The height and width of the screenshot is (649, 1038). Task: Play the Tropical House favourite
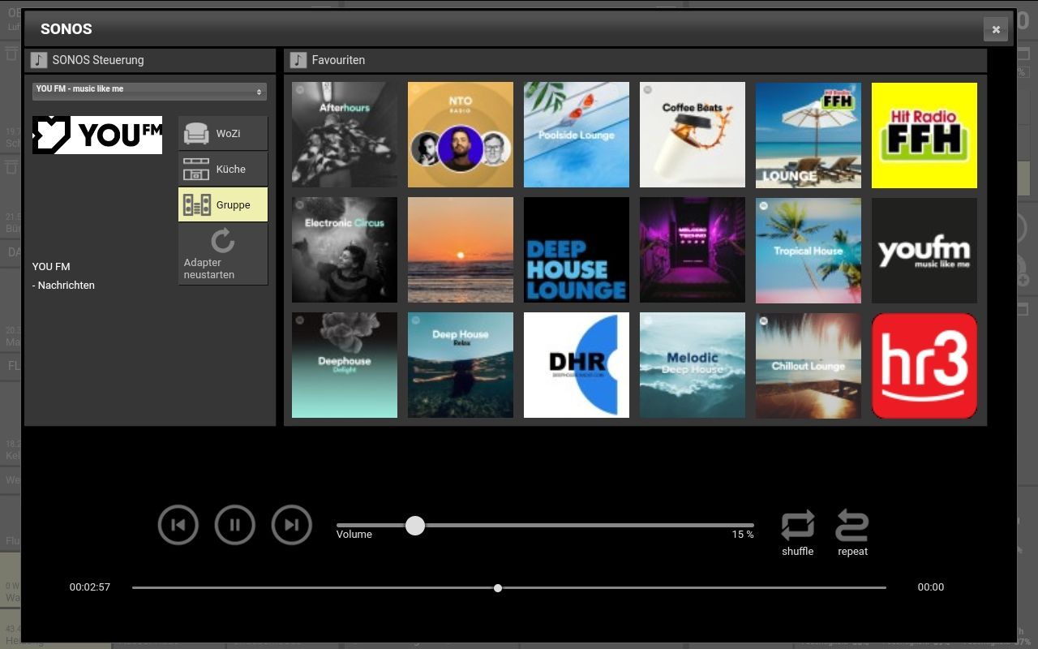point(809,250)
